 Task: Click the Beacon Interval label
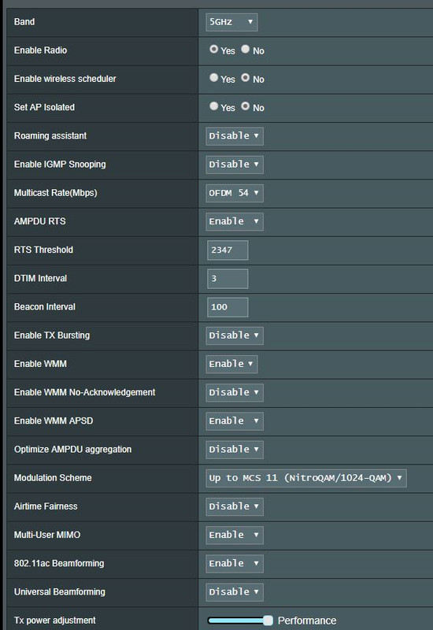45,307
